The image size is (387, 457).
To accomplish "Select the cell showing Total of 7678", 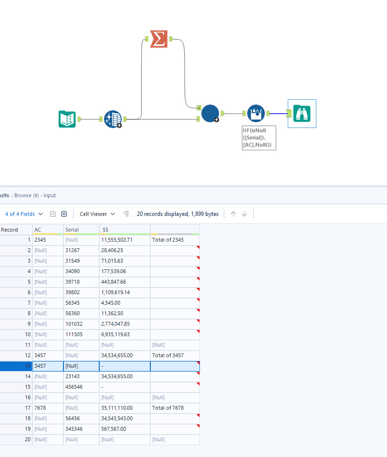I will pos(167,407).
